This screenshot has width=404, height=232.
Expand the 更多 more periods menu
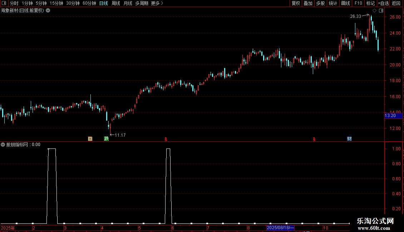pyautogui.click(x=157, y=3)
